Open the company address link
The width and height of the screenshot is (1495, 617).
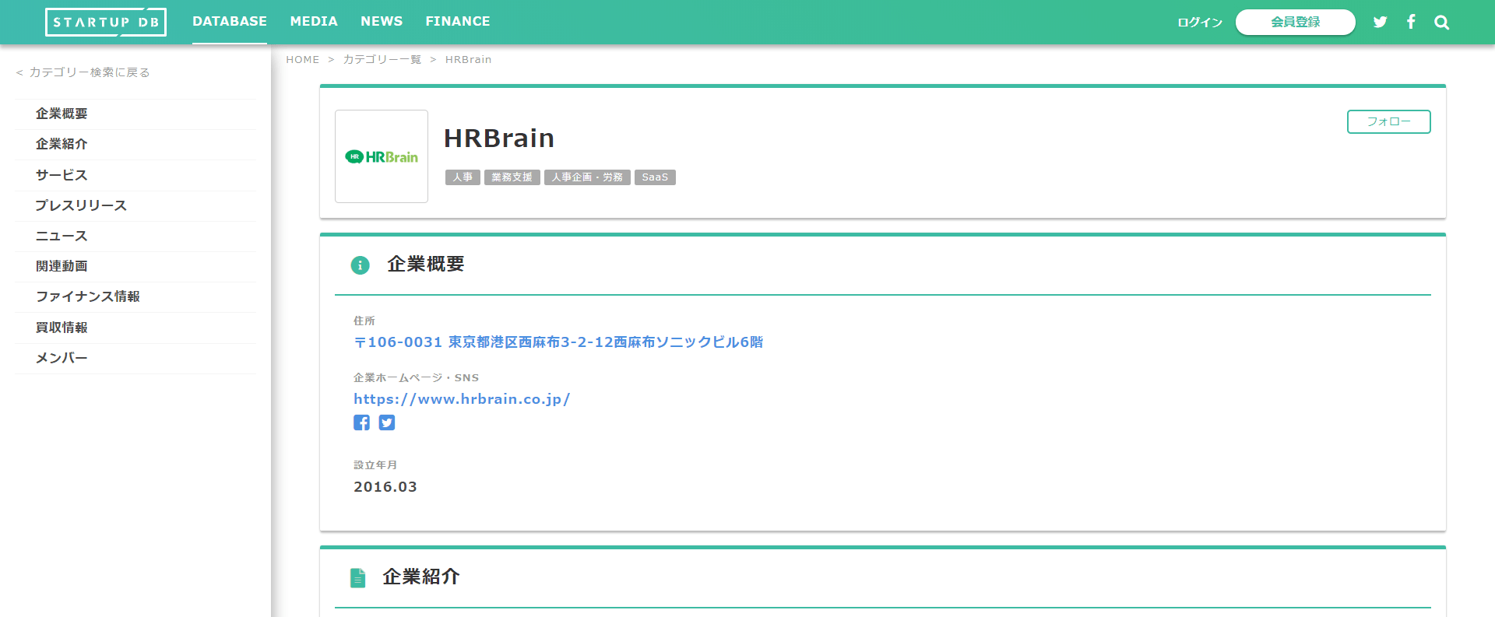point(558,342)
